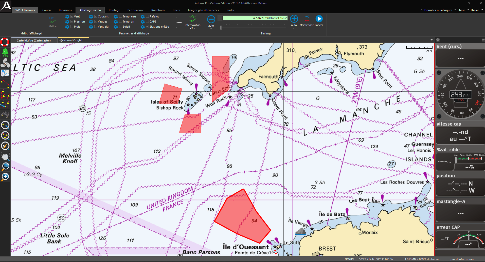Uncheck the Vent checkbox

coord(72,16)
